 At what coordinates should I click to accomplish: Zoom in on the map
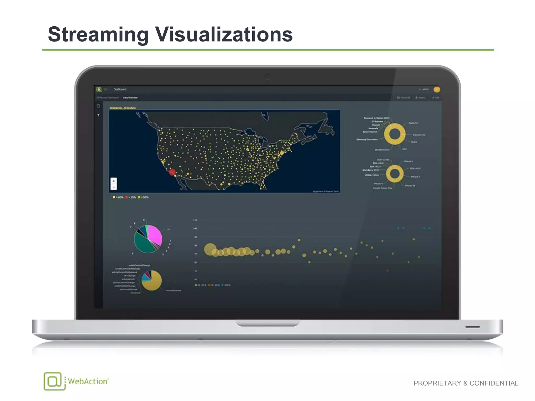[x=114, y=181]
